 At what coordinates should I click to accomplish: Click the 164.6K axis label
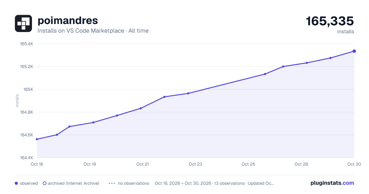[27, 135]
